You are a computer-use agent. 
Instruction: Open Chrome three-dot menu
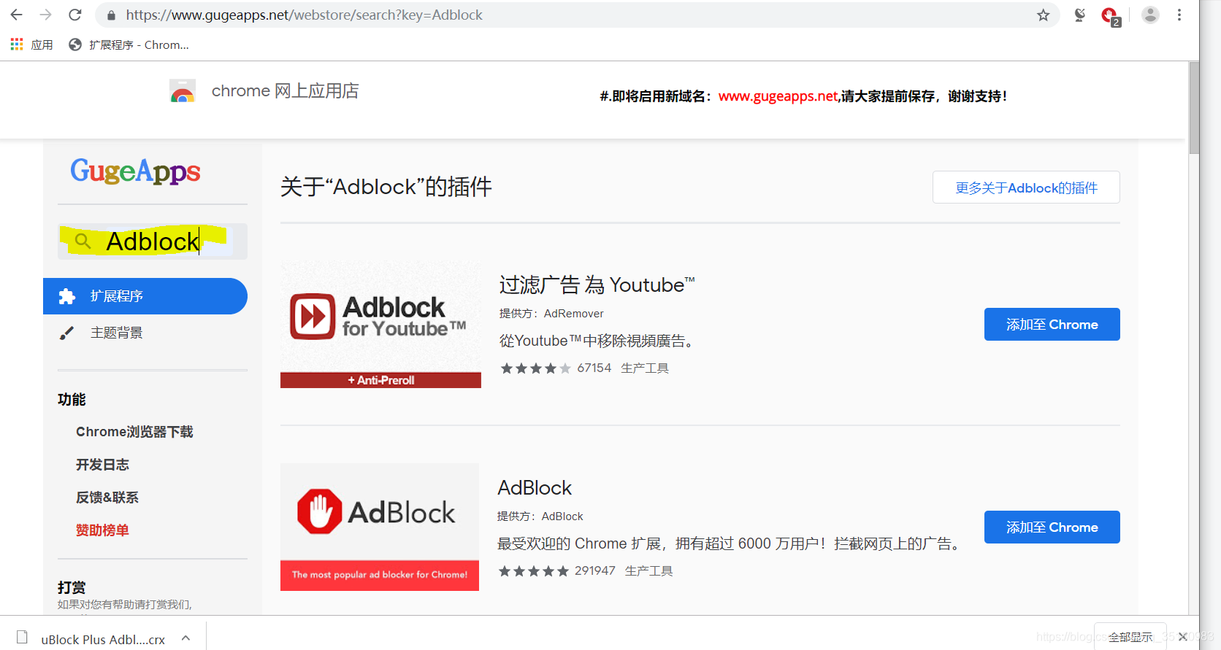pyautogui.click(x=1179, y=15)
